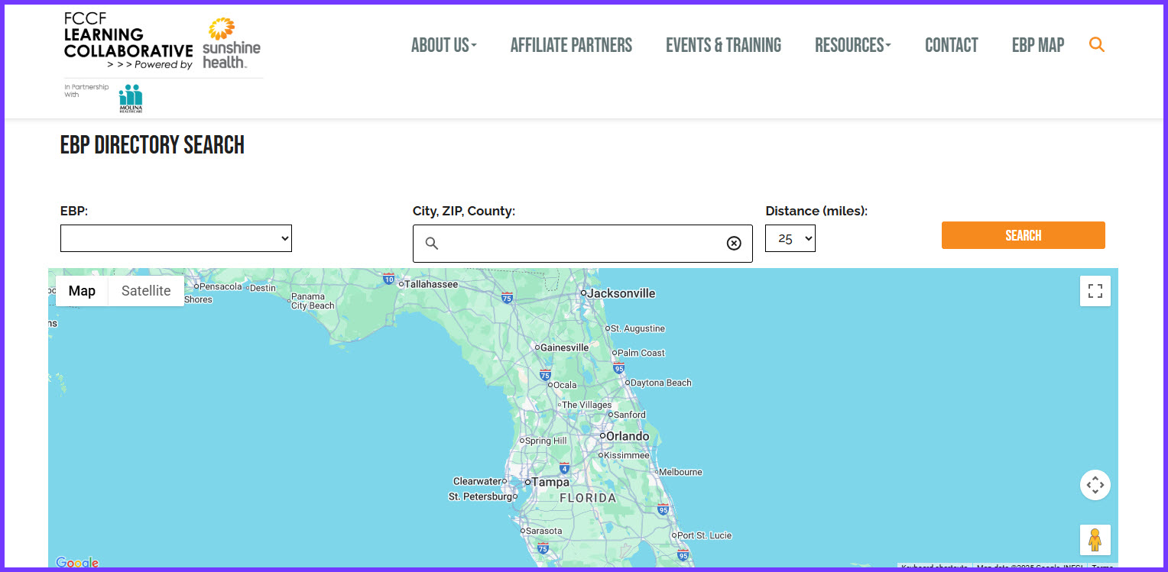1168x572 pixels.
Task: Click Clearwater label on the map
Action: (x=477, y=481)
